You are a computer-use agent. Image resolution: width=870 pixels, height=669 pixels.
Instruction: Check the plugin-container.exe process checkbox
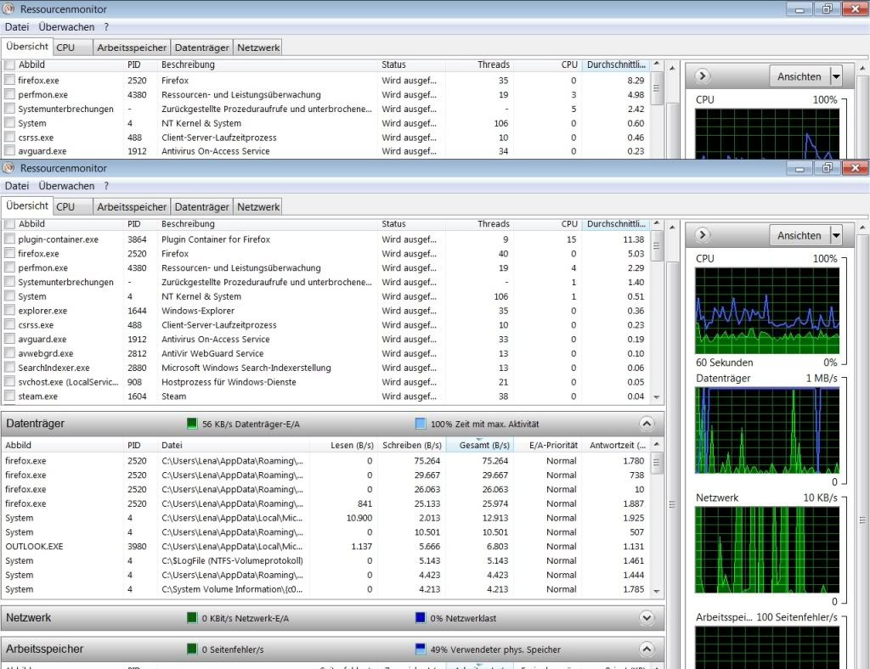[x=10, y=239]
